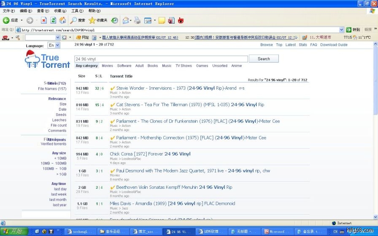Screen dimensions: 378x236
Task: Select the TV Shows category tab
Action: pyautogui.click(x=184, y=66)
